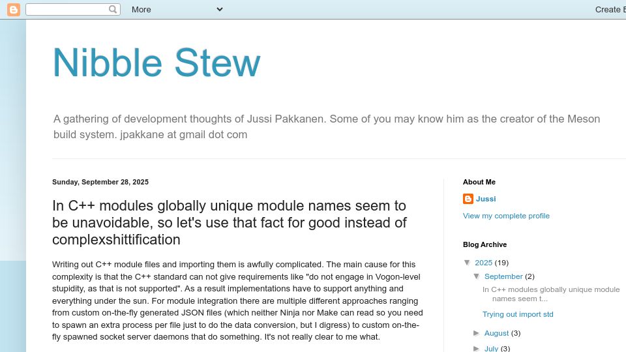Open 'Trying out import std' post
The width and height of the screenshot is (626, 352).
518,314
